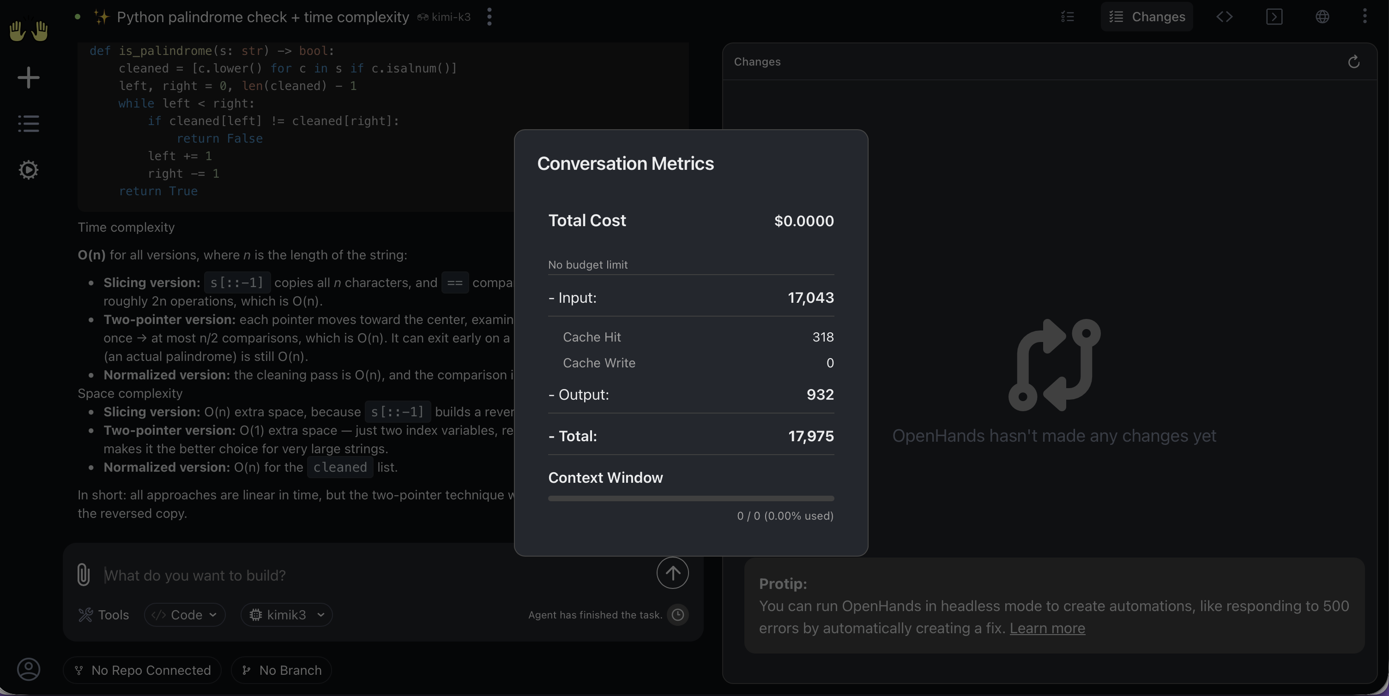Viewport: 1389px width, 696px height.
Task: Send the message with arrow button
Action: point(672,573)
